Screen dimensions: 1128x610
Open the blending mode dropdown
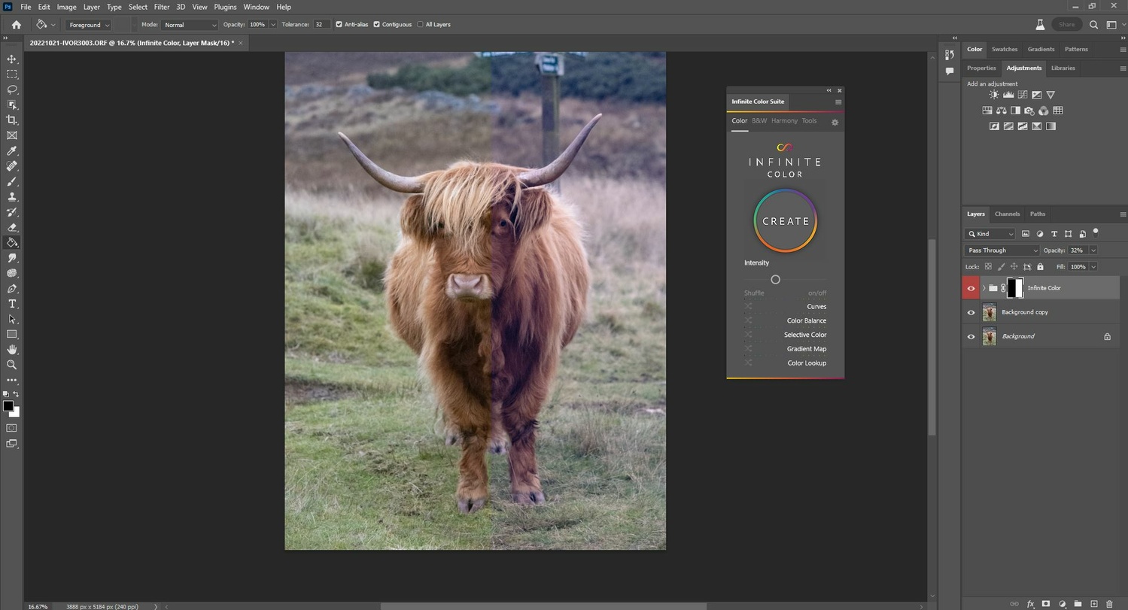[1002, 250]
